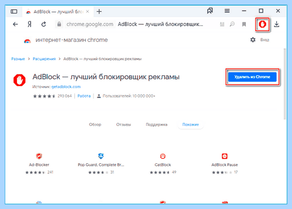Image resolution: width=292 pixels, height=209 pixels.
Task: Open the AdBlock Pause extension title
Action: pos(224,165)
